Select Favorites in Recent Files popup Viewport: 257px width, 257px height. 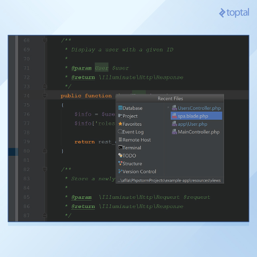pyautogui.click(x=132, y=124)
